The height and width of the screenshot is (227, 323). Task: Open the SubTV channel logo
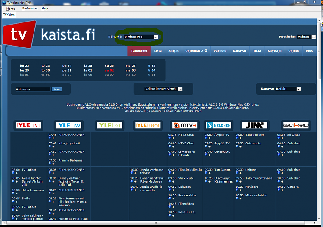[296, 125]
